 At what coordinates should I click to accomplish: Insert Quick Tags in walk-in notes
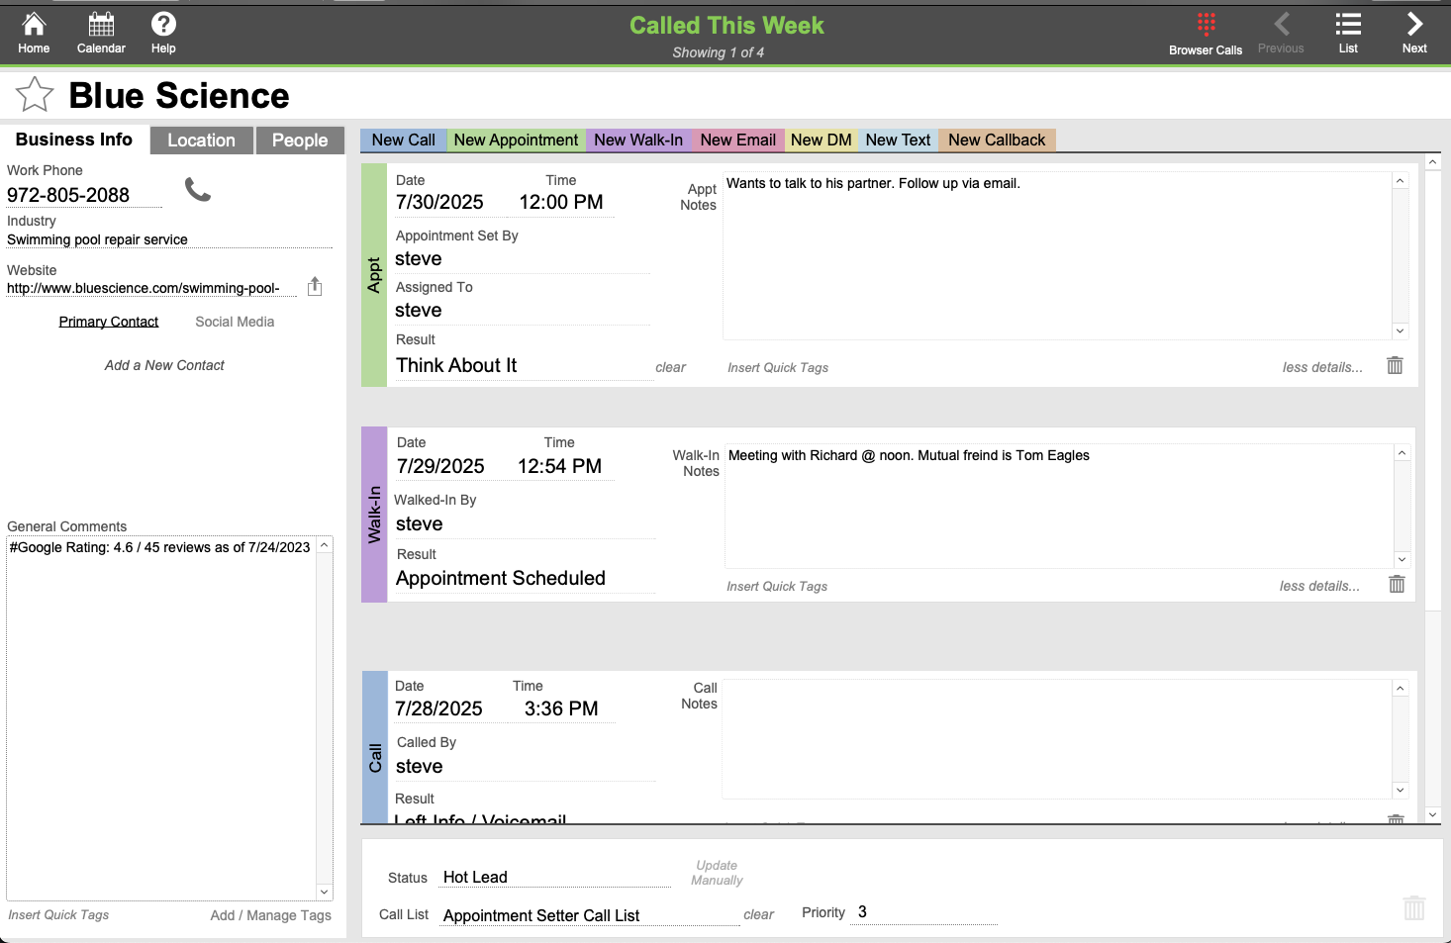(x=777, y=586)
